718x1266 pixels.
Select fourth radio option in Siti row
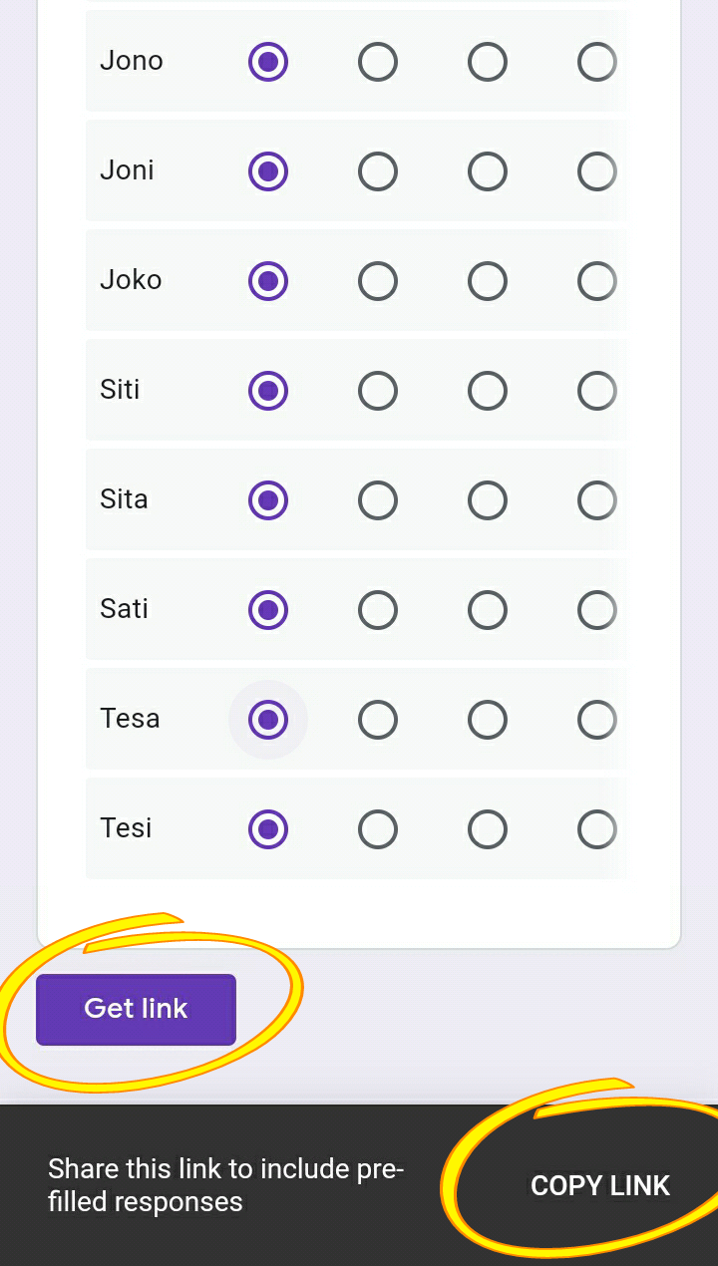coord(596,391)
